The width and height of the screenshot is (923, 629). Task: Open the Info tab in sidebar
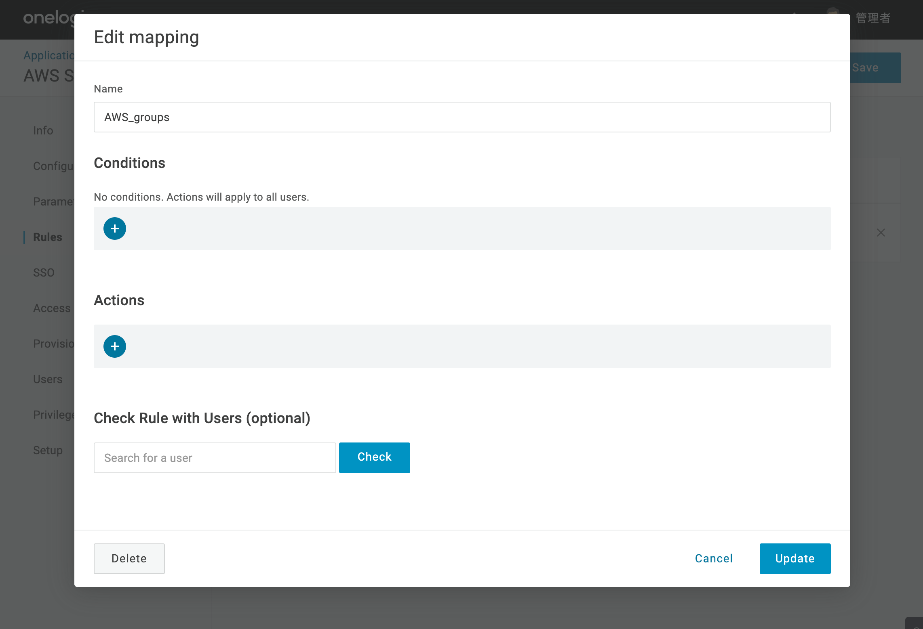coord(43,130)
